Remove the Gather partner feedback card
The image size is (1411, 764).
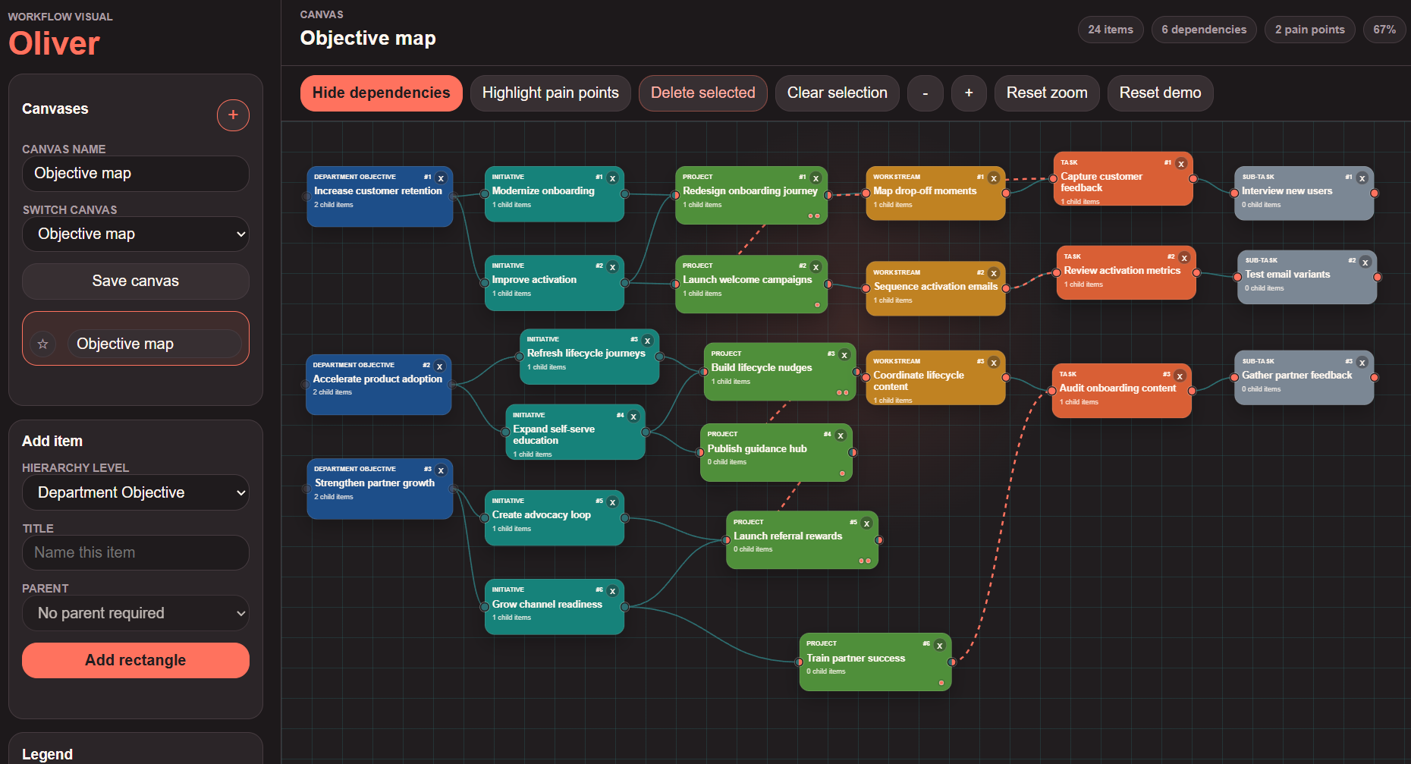(1362, 363)
